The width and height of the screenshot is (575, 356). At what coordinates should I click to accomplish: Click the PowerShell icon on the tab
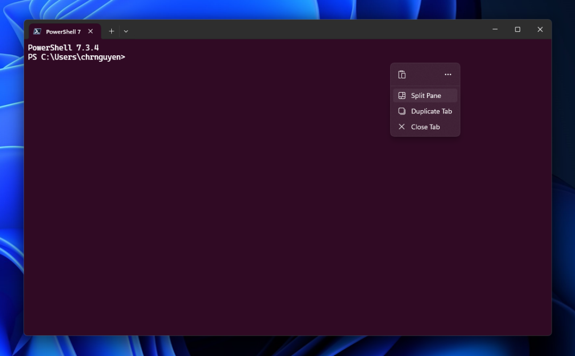37,31
